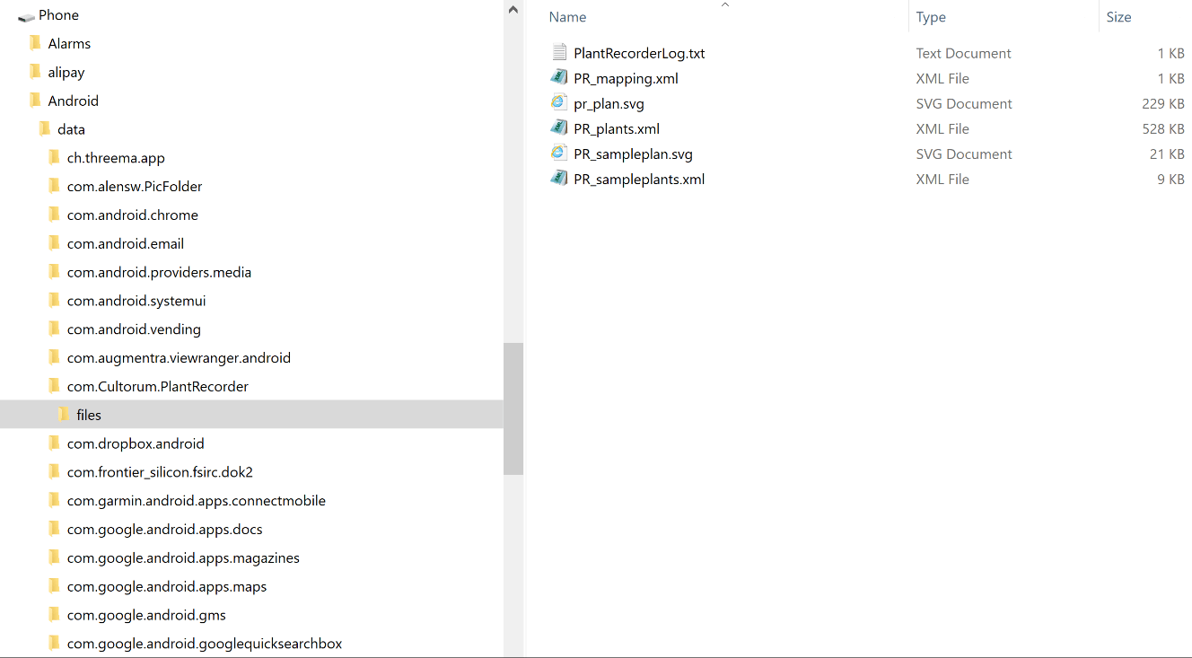Click the Phone device icon
The height and width of the screenshot is (658, 1192).
click(x=26, y=16)
